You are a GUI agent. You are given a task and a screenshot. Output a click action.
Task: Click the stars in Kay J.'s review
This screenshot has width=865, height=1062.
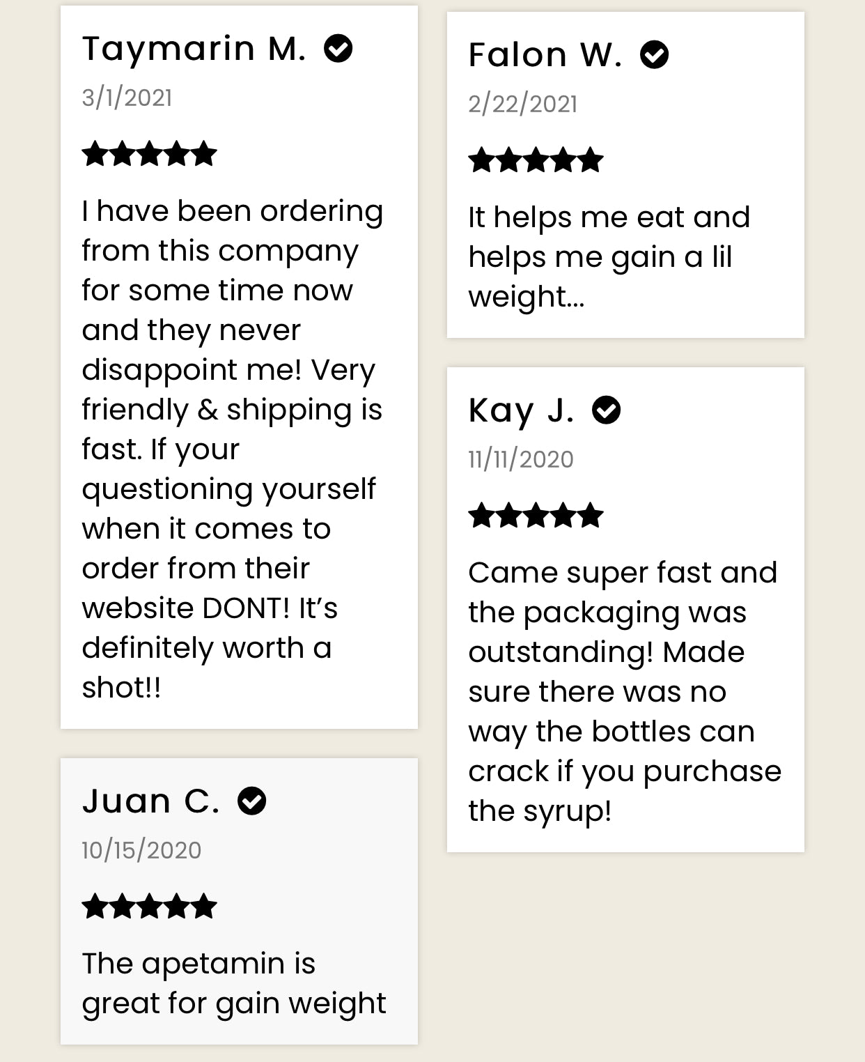[536, 515]
